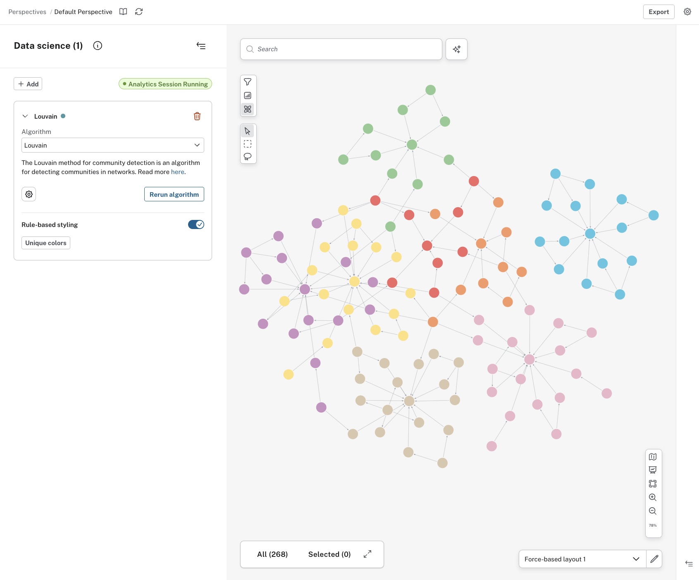Click the zoom in magnifier icon
699x580 pixels.
(x=653, y=497)
